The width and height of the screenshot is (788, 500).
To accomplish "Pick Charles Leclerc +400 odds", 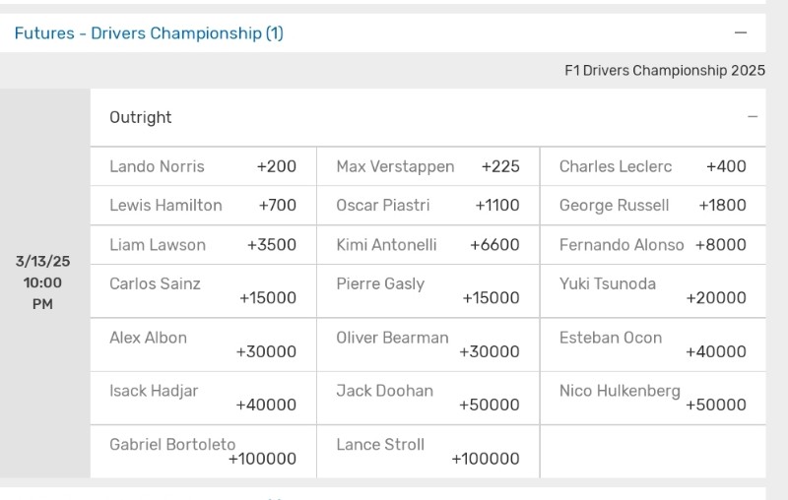I will pos(653,166).
